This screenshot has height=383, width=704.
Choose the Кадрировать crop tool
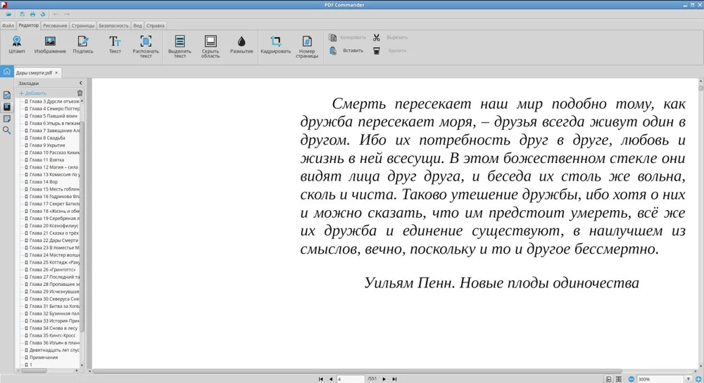[276, 45]
